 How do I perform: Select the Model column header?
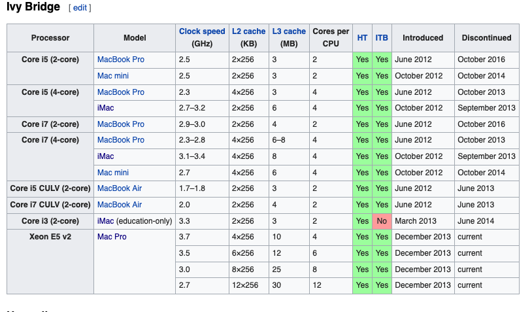(135, 38)
